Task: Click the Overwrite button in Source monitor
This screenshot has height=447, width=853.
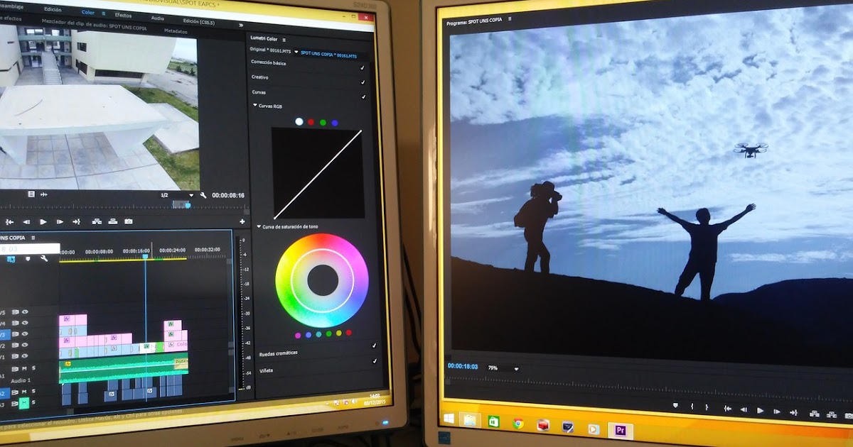Action: (x=112, y=222)
